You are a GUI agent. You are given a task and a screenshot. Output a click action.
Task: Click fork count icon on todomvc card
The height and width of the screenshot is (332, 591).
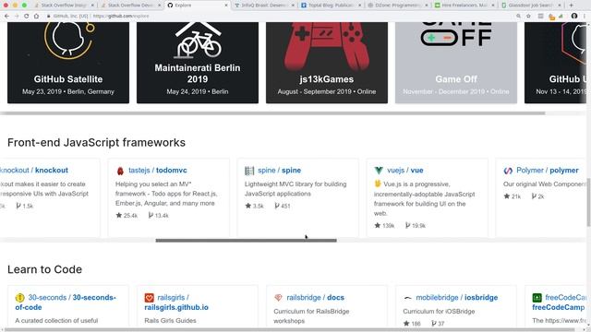point(151,215)
